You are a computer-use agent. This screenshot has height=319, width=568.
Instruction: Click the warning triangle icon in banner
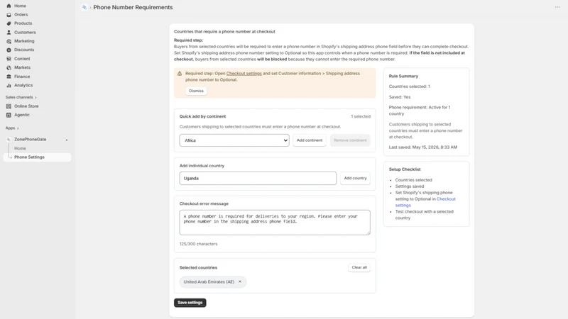pos(180,74)
